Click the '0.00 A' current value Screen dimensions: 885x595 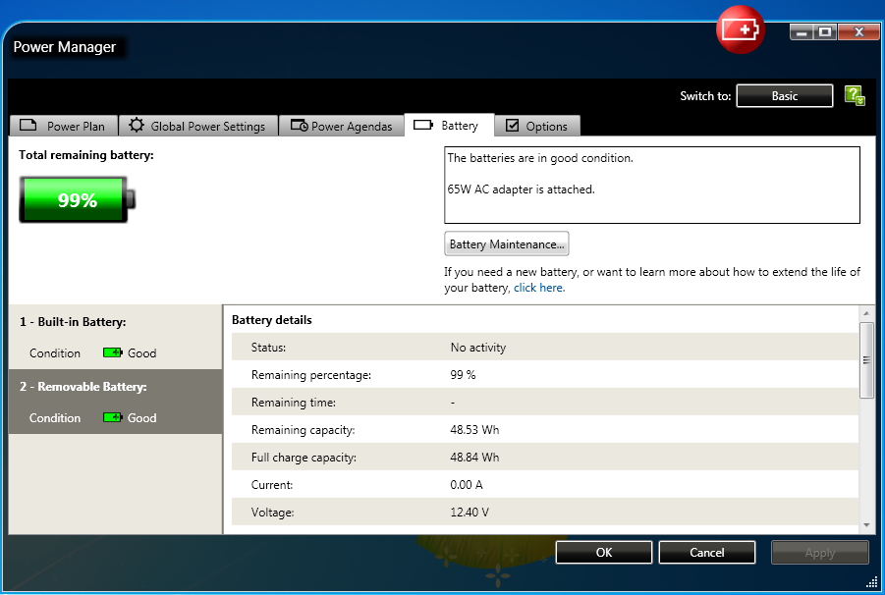click(467, 485)
